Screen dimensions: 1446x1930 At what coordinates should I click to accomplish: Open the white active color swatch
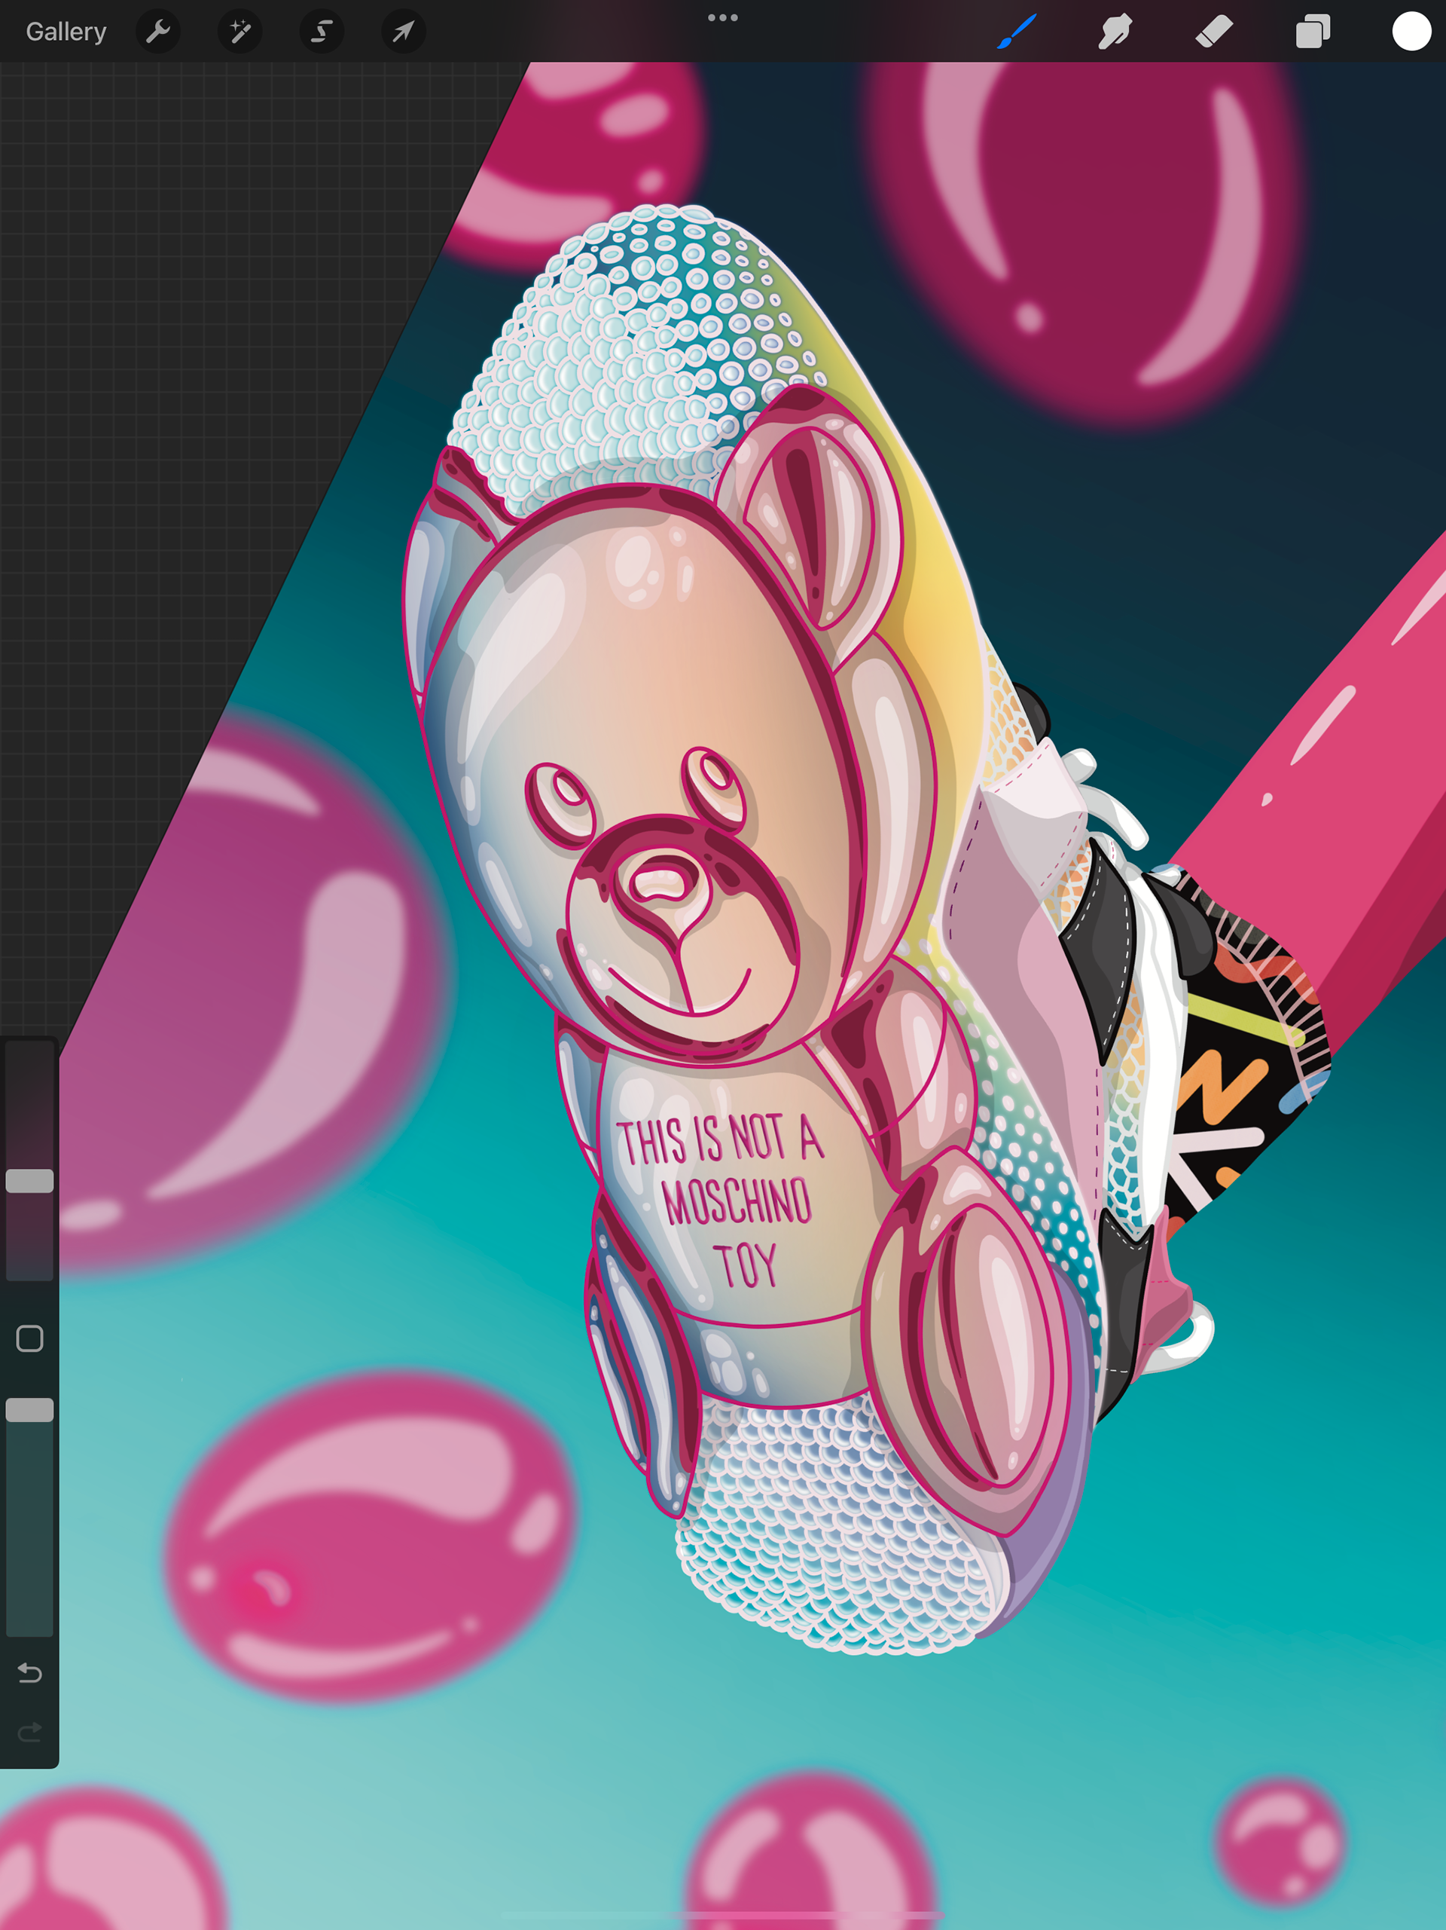tap(1411, 32)
